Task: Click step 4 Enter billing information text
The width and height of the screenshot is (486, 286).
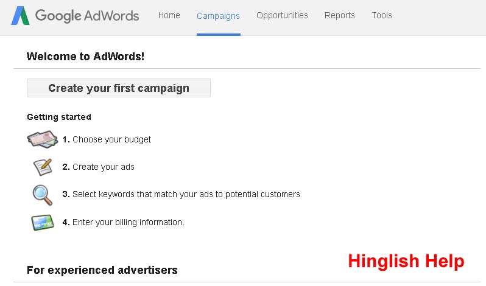Action: (x=124, y=222)
